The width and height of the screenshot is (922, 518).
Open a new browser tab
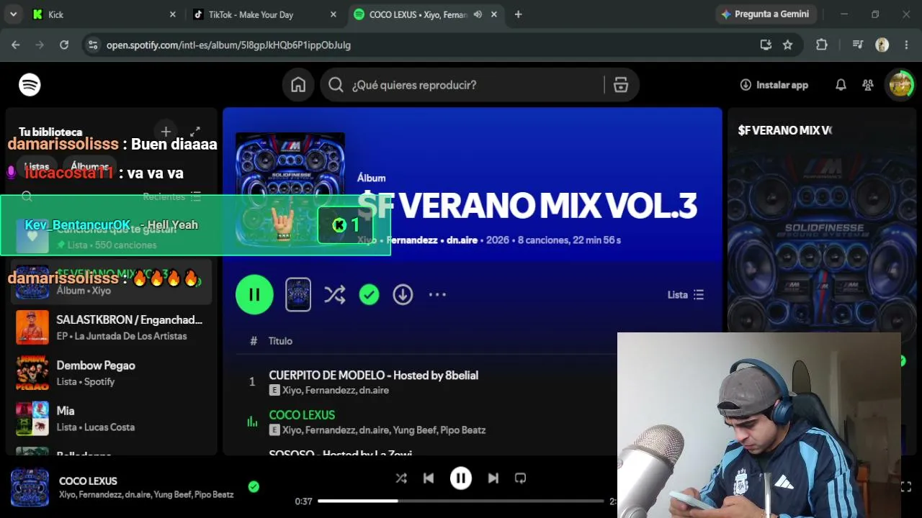pyautogui.click(x=518, y=14)
